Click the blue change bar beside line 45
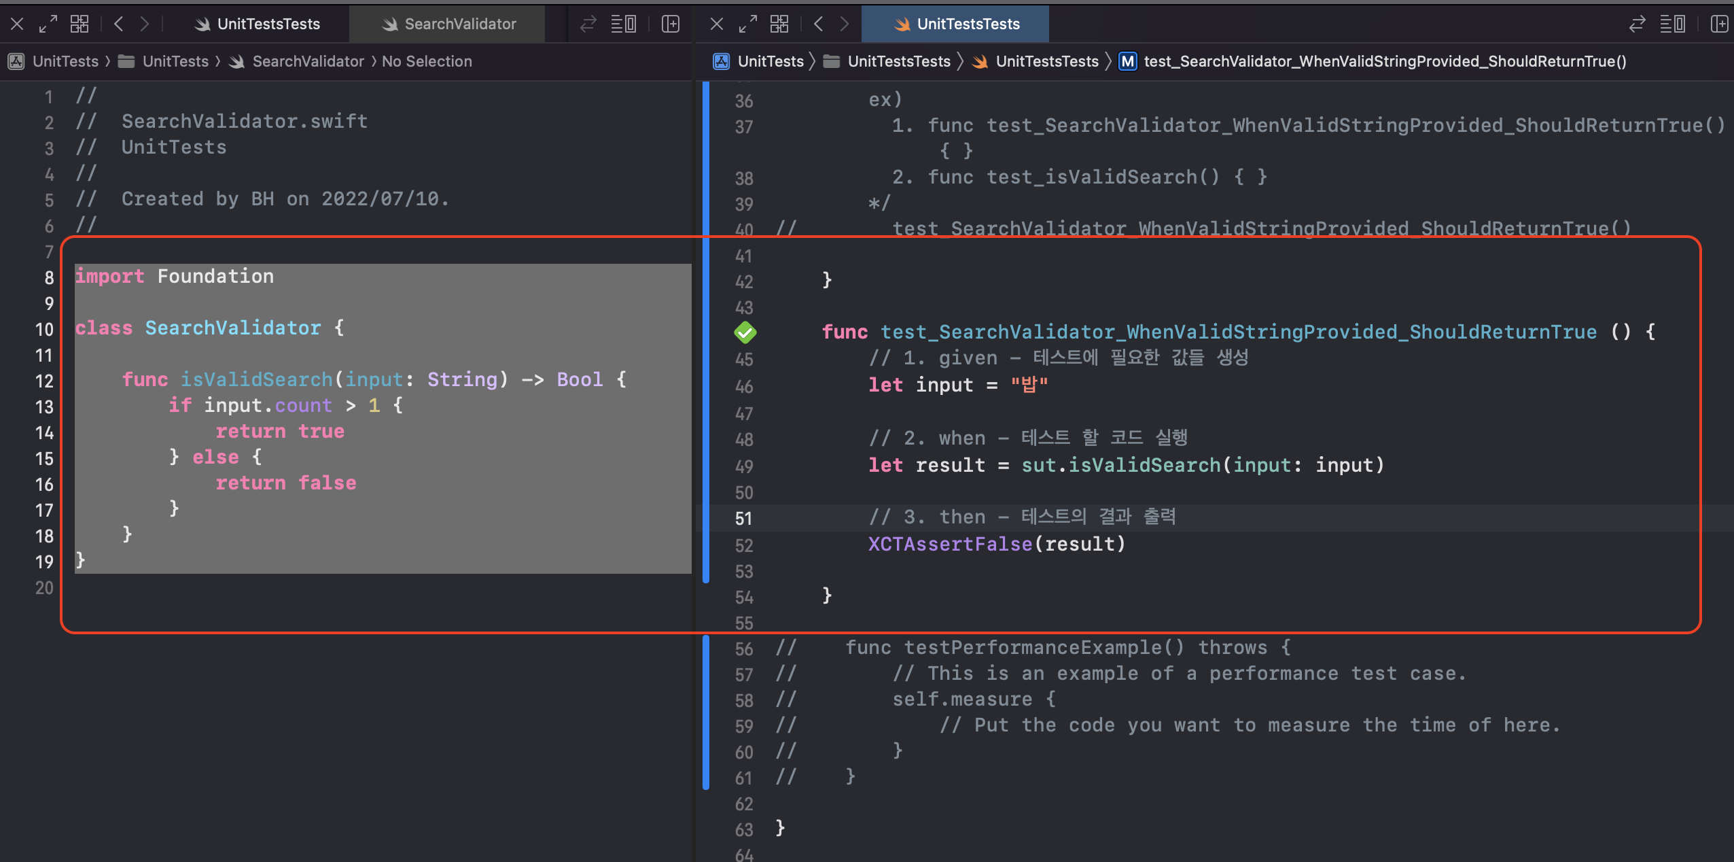The width and height of the screenshot is (1734, 862). [706, 359]
